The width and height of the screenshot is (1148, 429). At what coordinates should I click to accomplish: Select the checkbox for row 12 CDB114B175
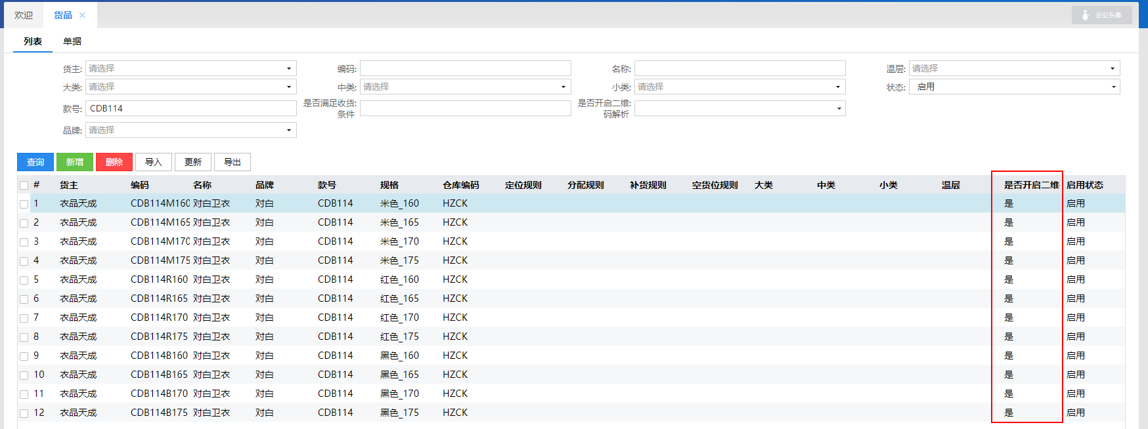coord(24,413)
